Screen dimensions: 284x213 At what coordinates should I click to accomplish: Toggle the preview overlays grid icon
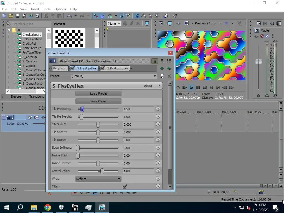point(226,23)
